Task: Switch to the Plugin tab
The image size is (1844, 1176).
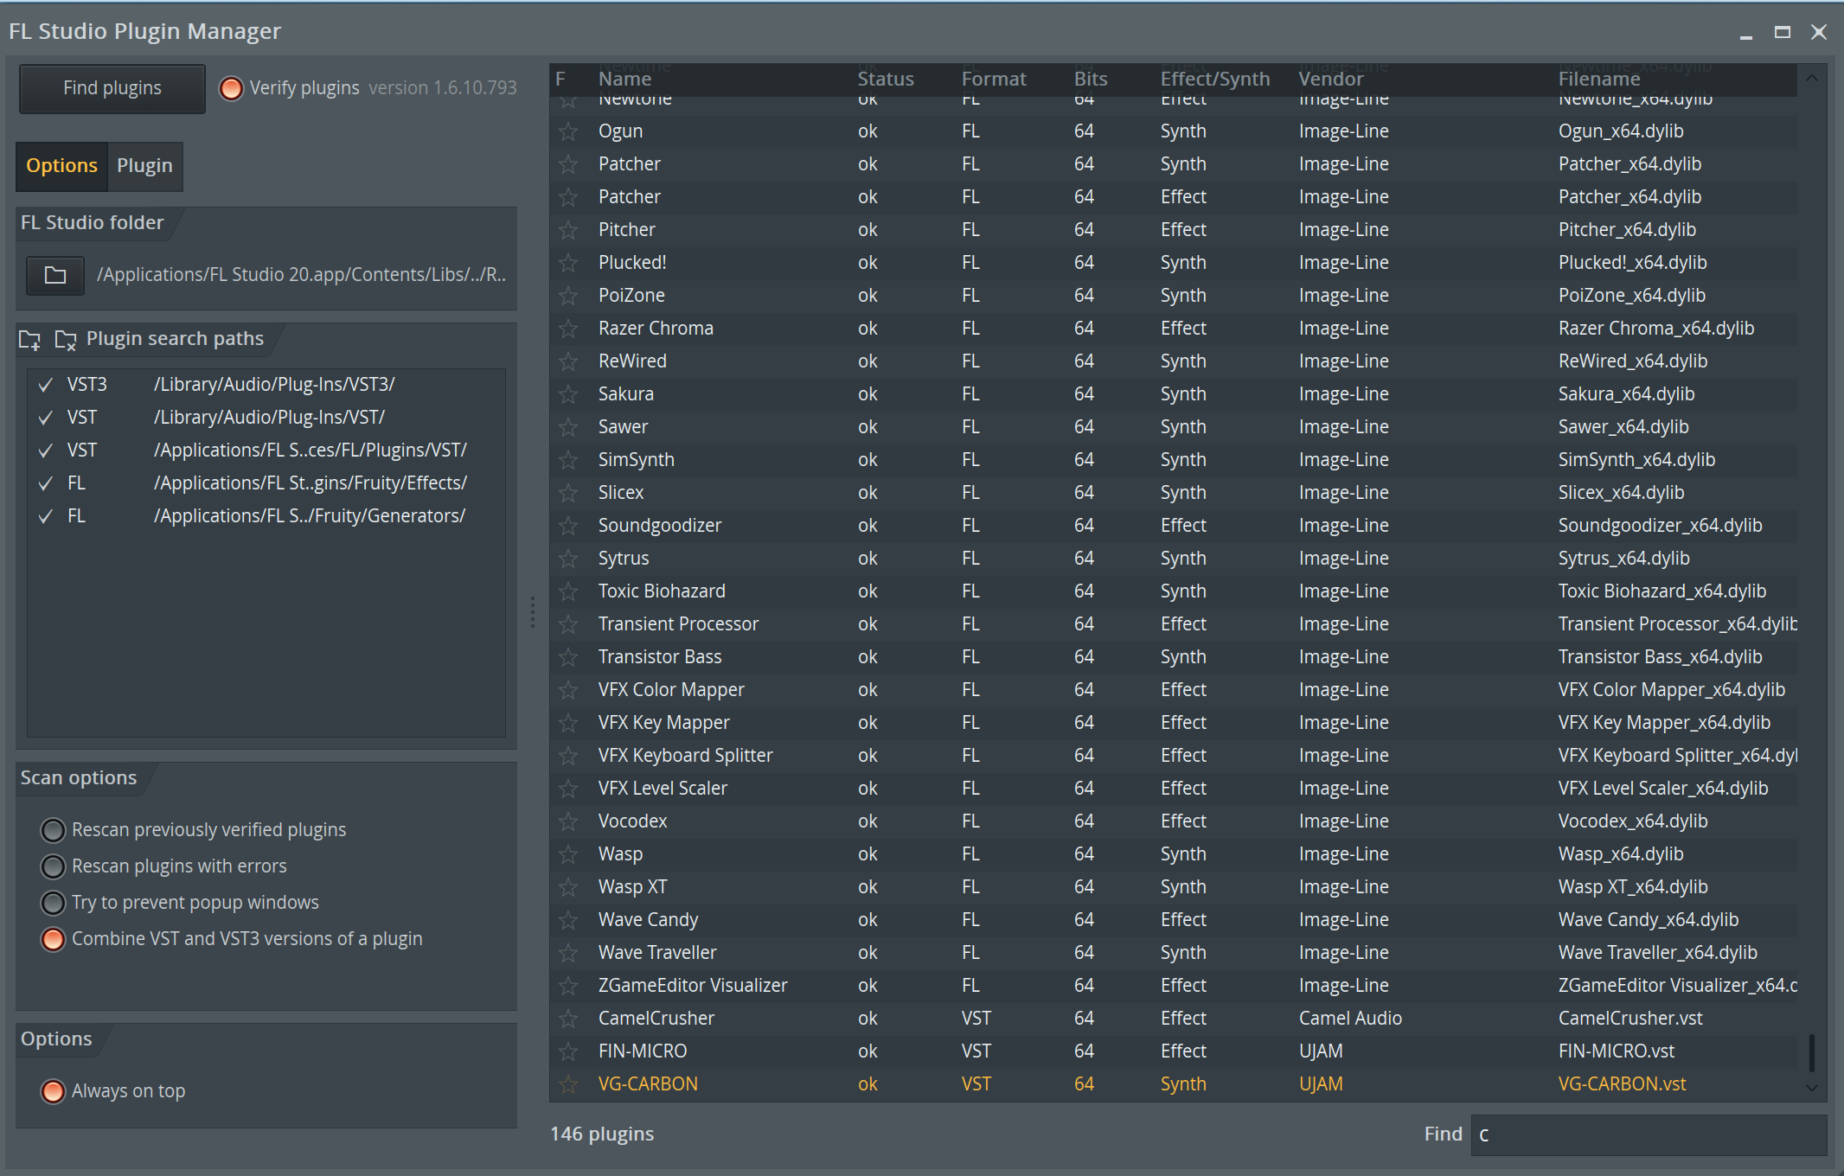Action: coord(144,166)
